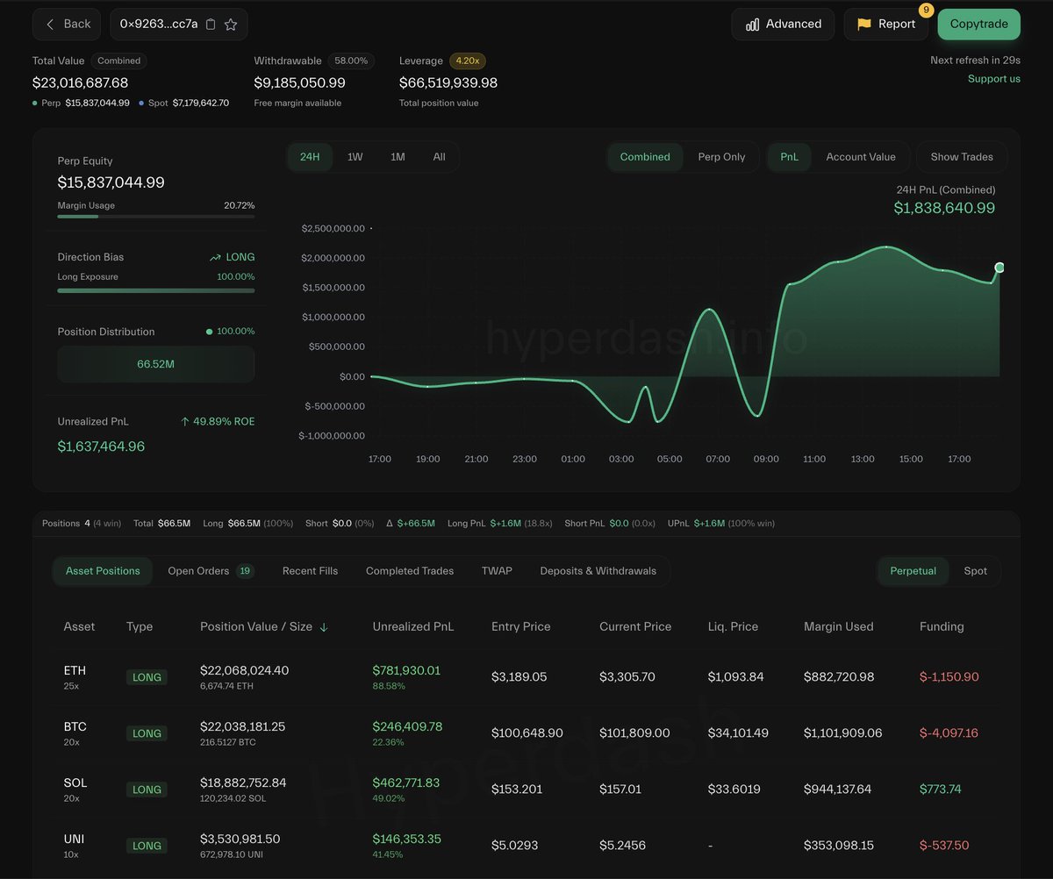
Task: Click the Margin Usage progress bar
Action: coord(156,216)
